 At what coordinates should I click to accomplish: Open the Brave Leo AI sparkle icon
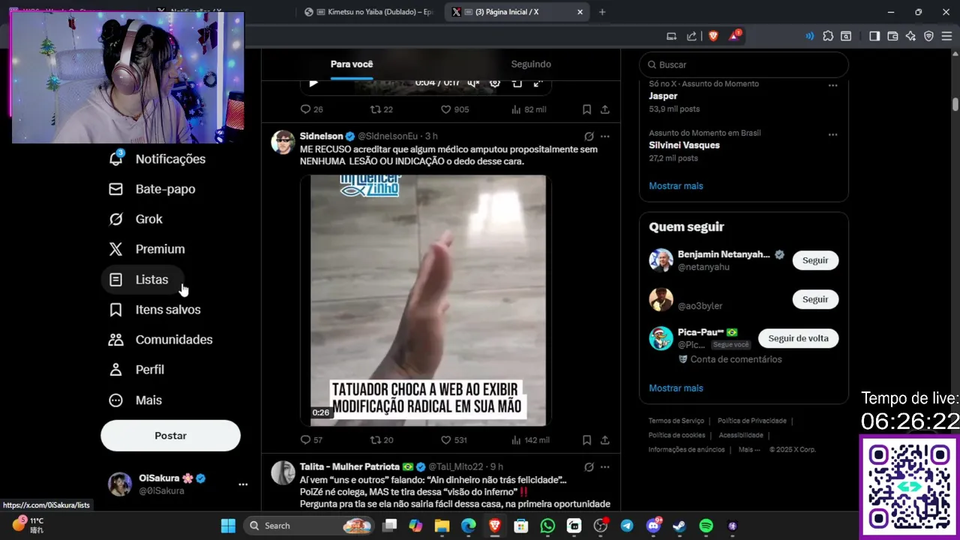pos(910,36)
